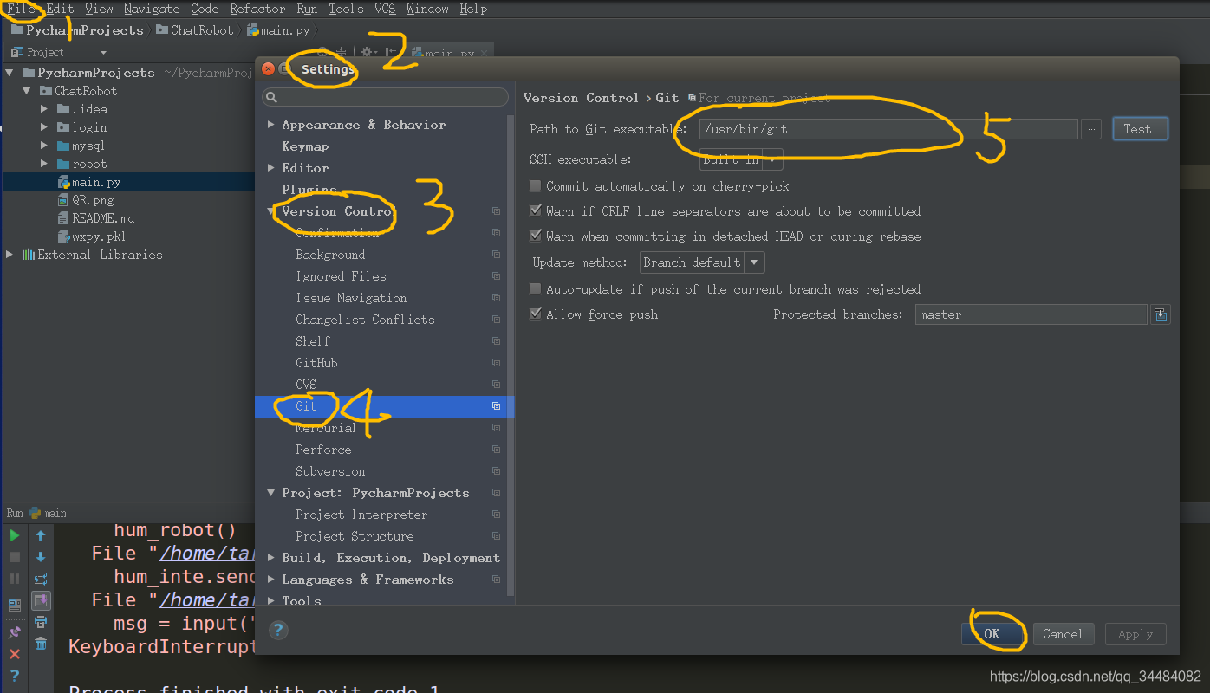
Task: Open the Update method dropdown
Action: (x=702, y=262)
